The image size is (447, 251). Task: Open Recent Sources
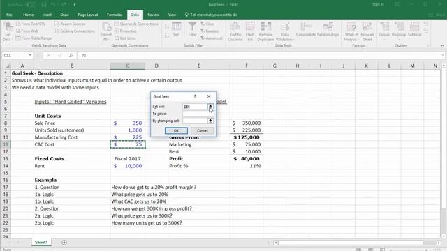pyautogui.click(x=70, y=24)
